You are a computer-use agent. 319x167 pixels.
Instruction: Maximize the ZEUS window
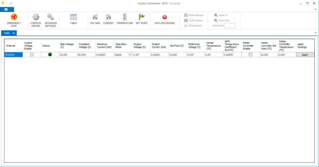click(x=307, y=3)
